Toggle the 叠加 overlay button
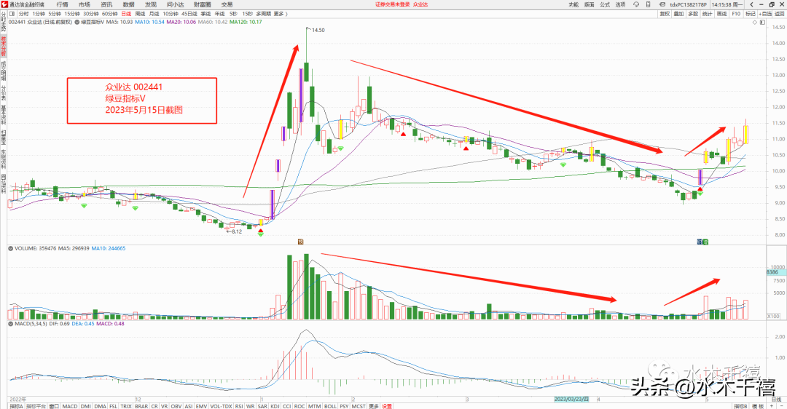787x409 pixels. [678, 14]
